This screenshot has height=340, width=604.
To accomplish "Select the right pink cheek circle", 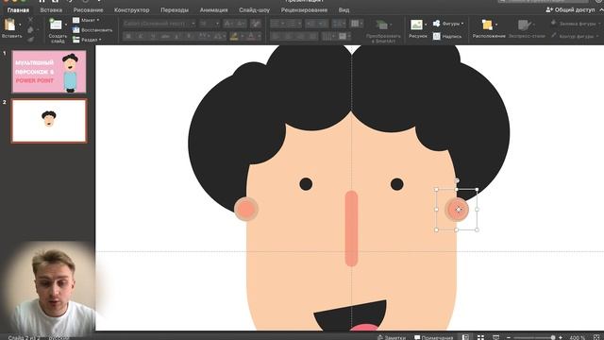I will coord(457,210).
